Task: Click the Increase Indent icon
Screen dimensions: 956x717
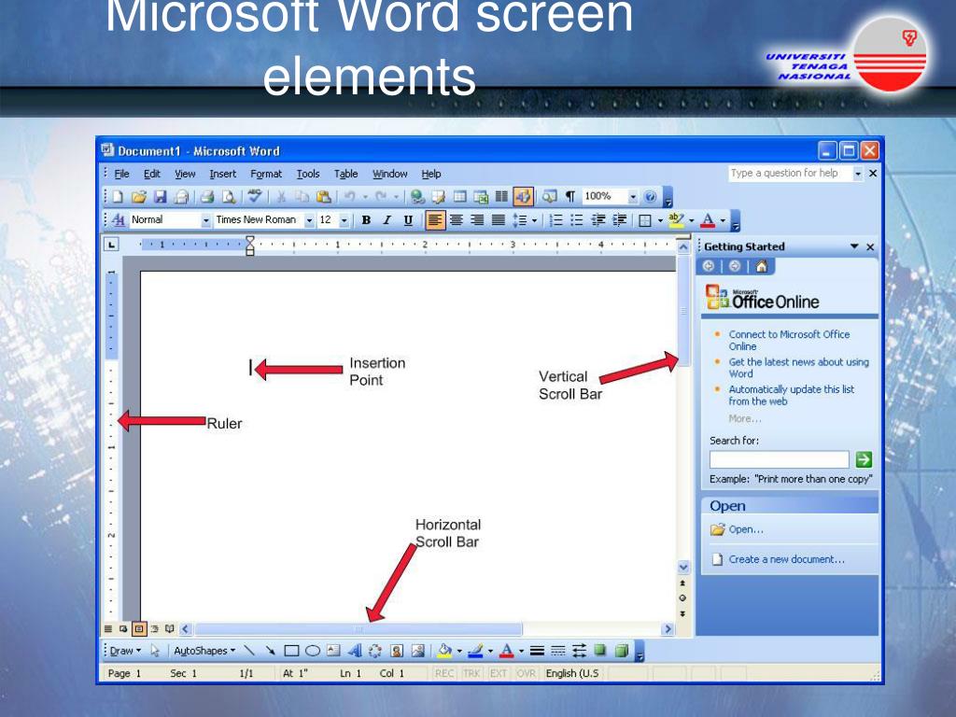Action: (x=620, y=220)
